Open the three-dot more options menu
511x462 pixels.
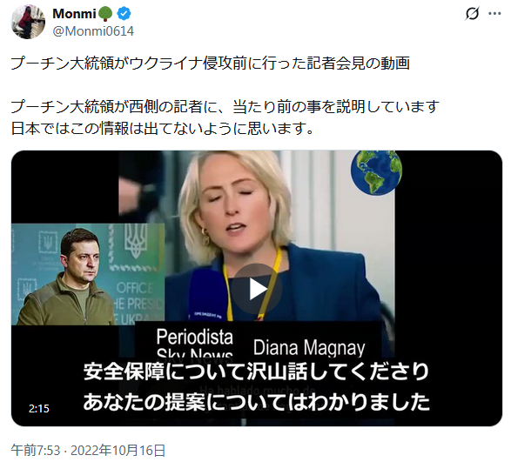(494, 14)
